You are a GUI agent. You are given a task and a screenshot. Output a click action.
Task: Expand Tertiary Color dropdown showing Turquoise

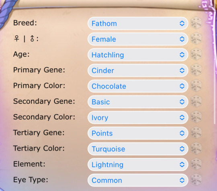point(138,149)
